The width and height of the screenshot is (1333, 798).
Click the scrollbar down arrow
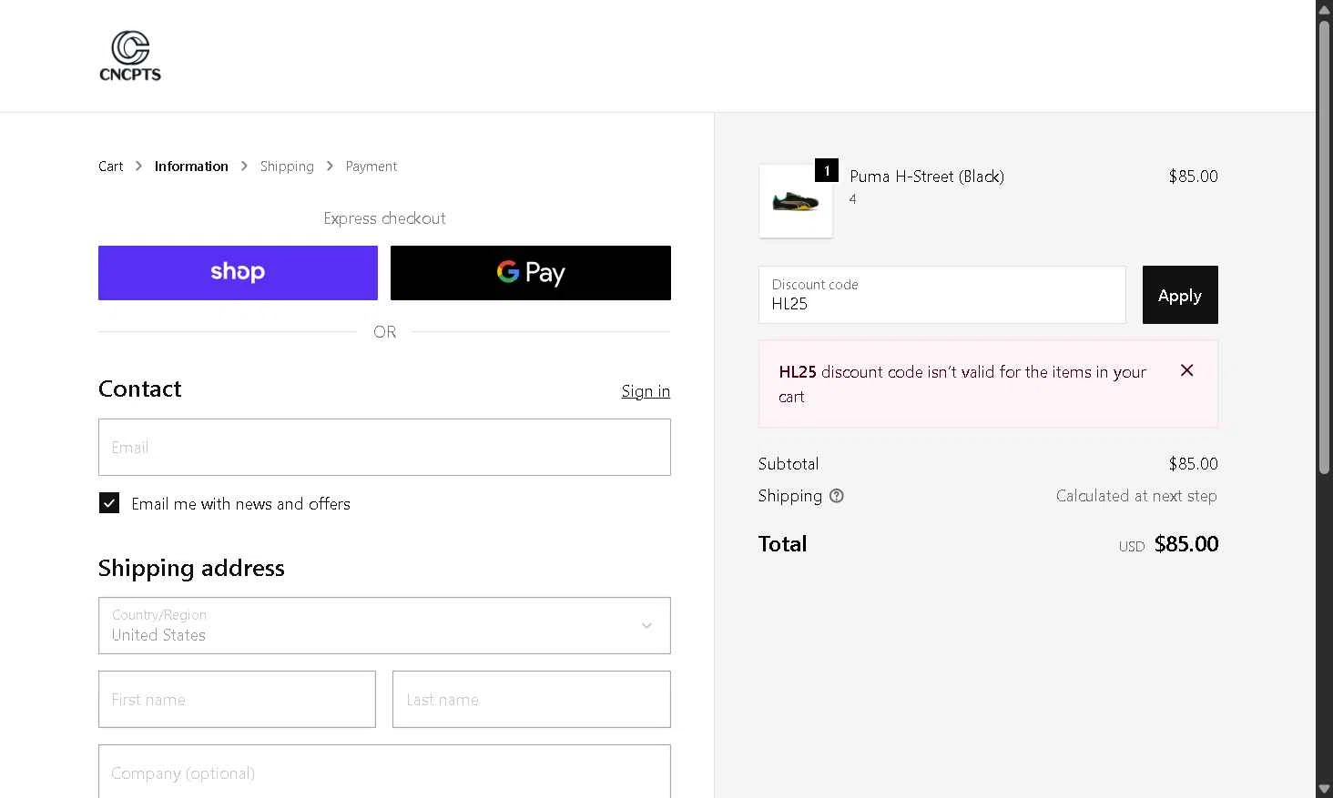[x=1324, y=789]
